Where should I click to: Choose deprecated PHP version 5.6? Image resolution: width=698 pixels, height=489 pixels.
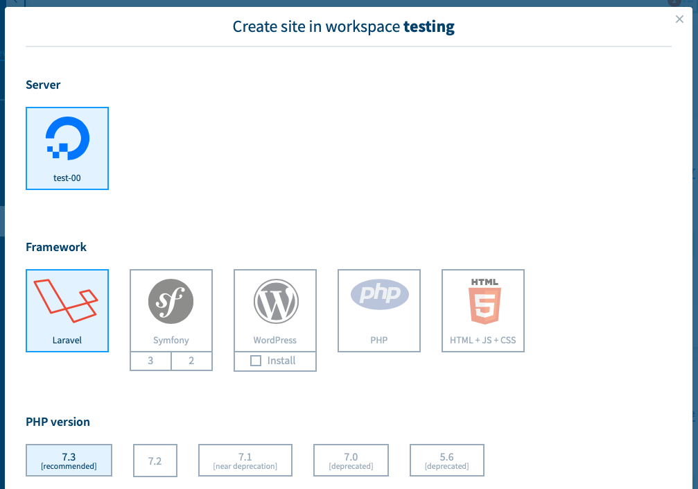pos(447,461)
